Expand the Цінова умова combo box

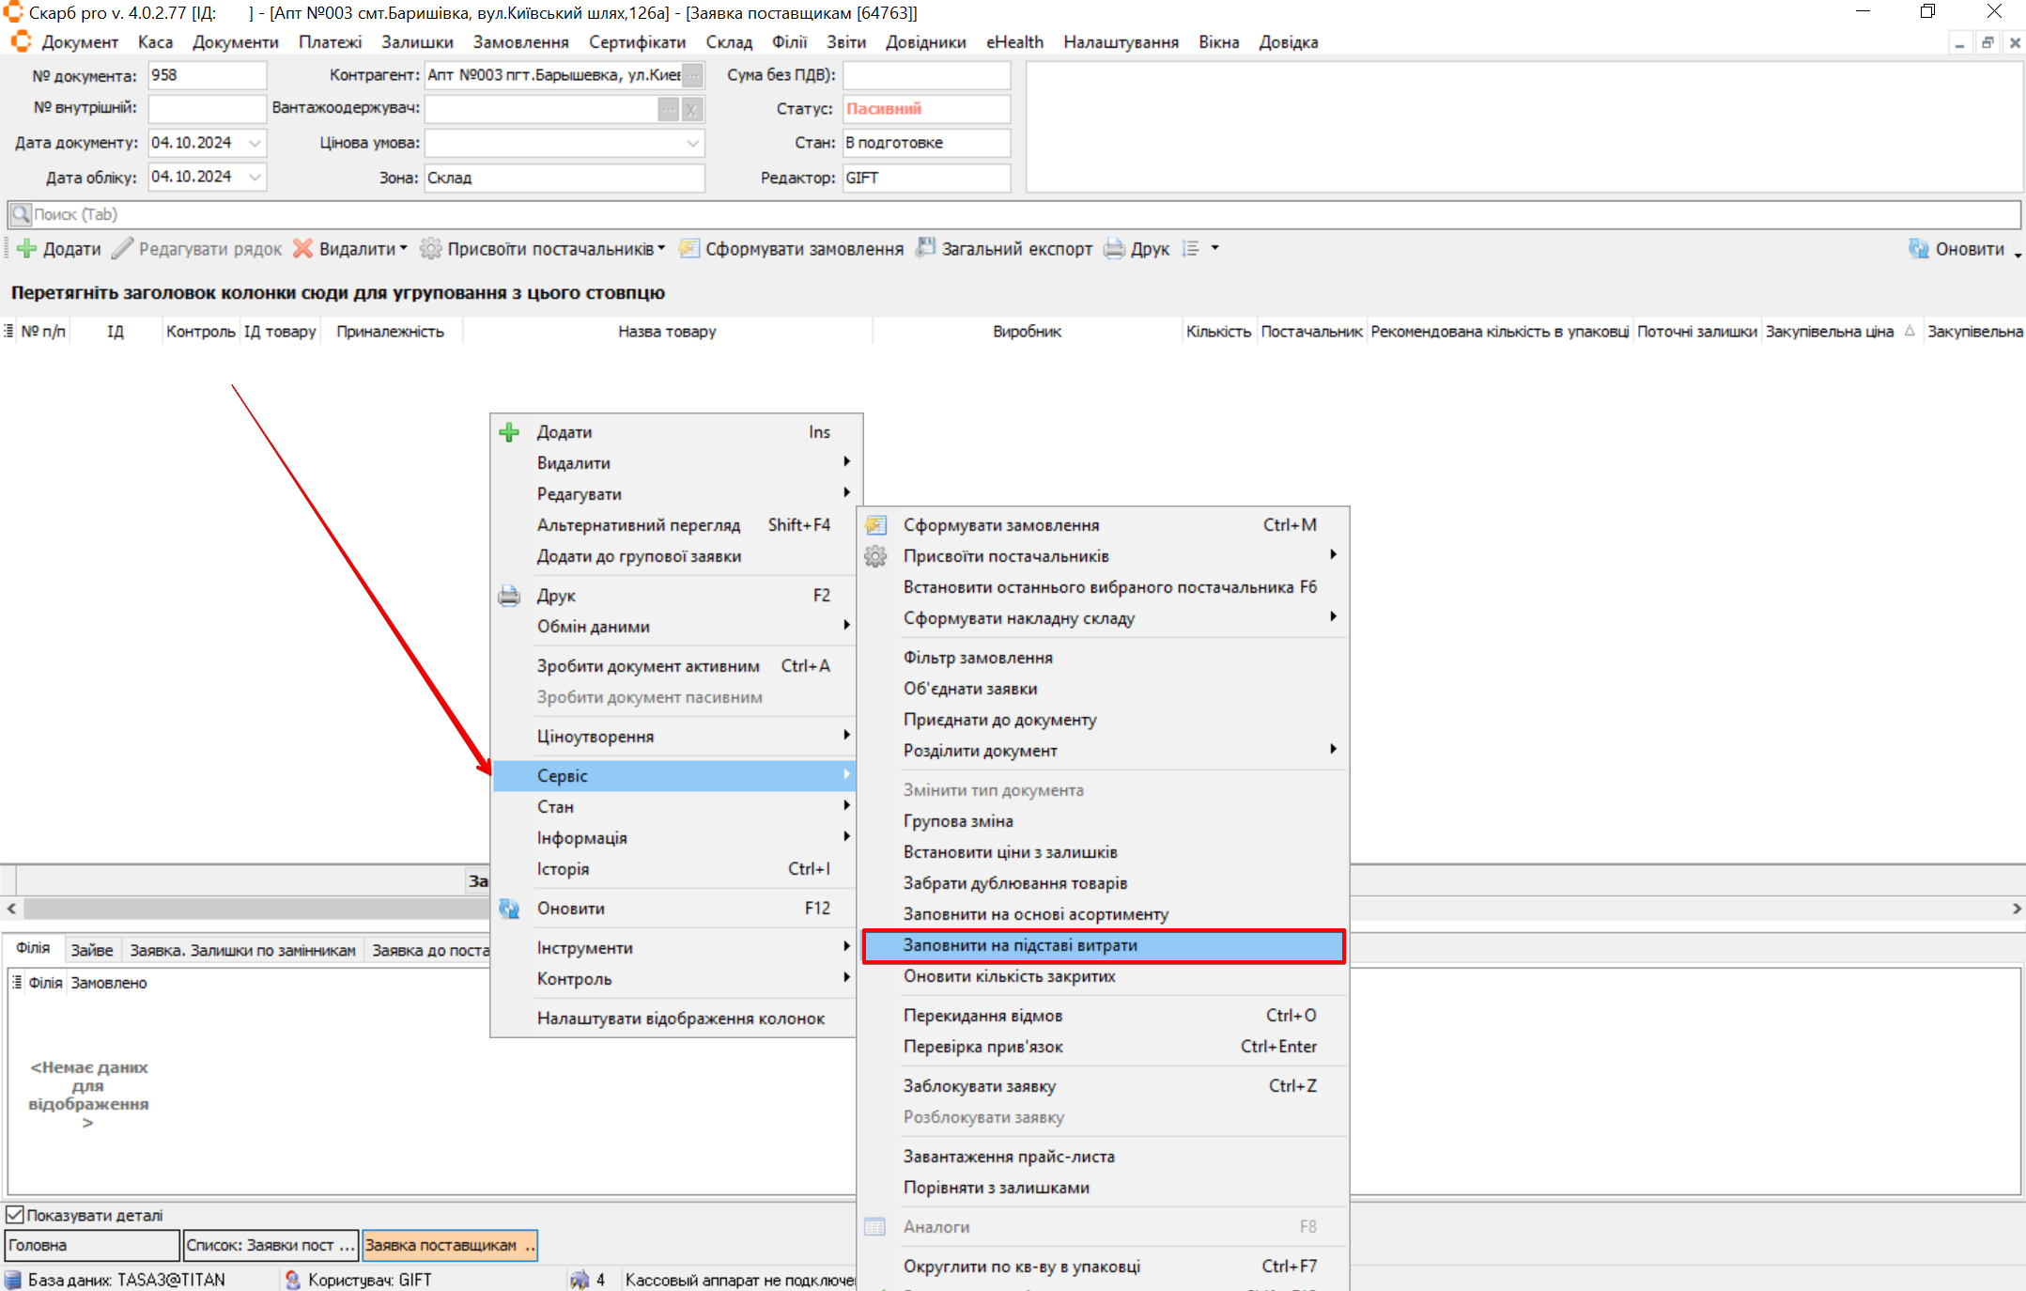tap(692, 143)
